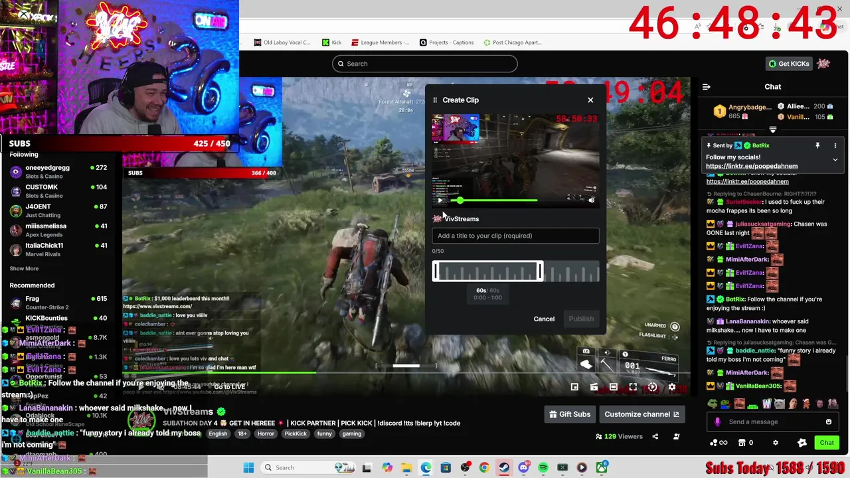This screenshot has width=850, height=478.
Task: Focus the Send a message chat field
Action: pyautogui.click(x=772, y=422)
